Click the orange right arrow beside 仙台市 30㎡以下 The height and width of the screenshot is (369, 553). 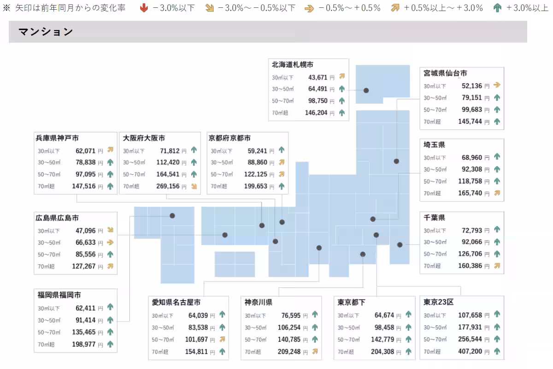coord(497,85)
